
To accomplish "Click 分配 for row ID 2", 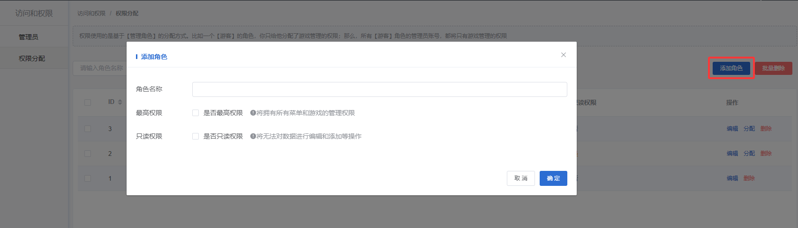I will tap(749, 154).
